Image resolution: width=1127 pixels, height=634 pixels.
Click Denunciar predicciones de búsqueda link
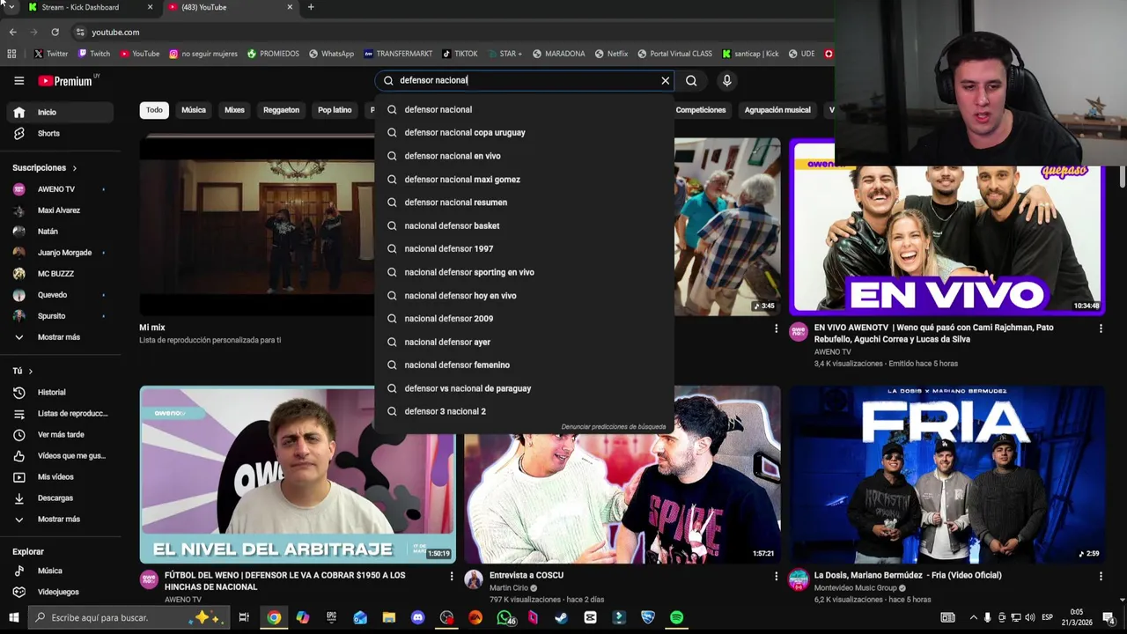614,427
